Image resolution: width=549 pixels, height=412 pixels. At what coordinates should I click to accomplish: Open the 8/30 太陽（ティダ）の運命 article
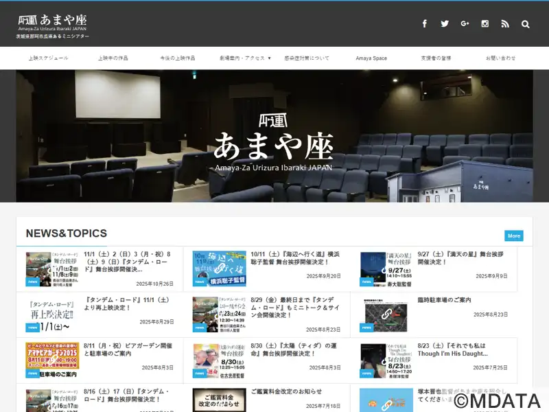[x=294, y=350]
